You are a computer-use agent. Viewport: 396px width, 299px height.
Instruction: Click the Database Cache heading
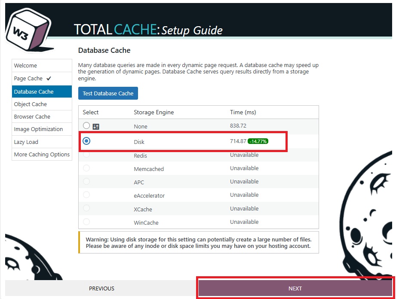tap(104, 50)
